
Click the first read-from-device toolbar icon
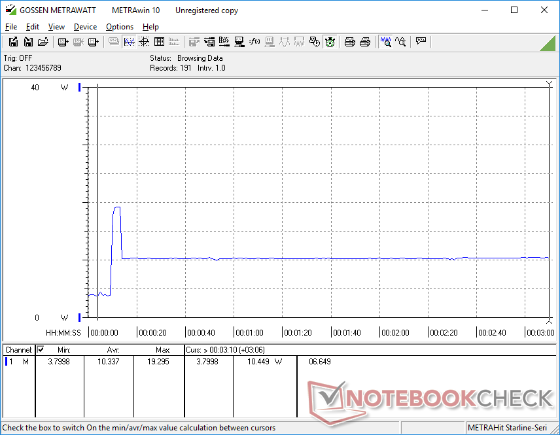63,42
